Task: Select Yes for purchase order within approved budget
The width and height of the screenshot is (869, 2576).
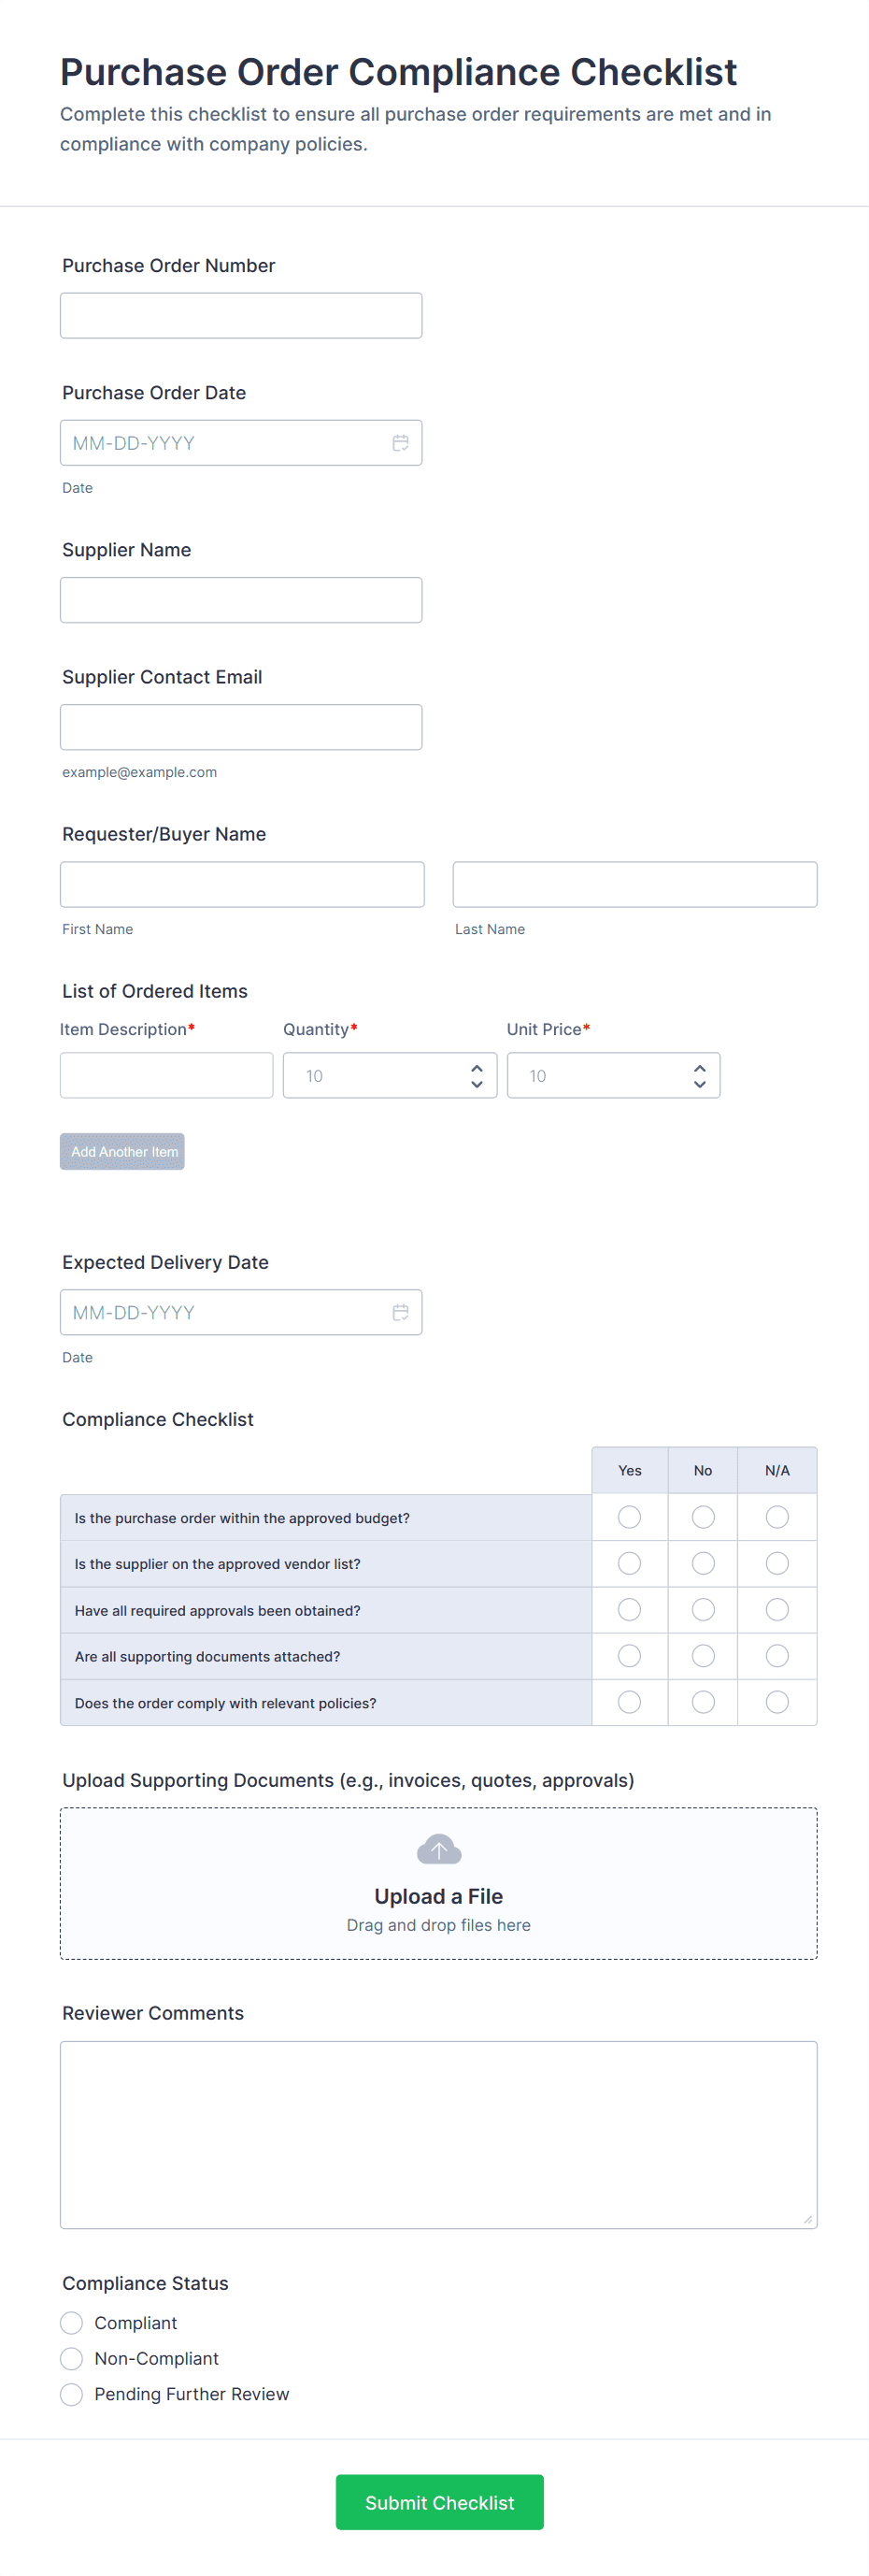Action: (629, 1517)
